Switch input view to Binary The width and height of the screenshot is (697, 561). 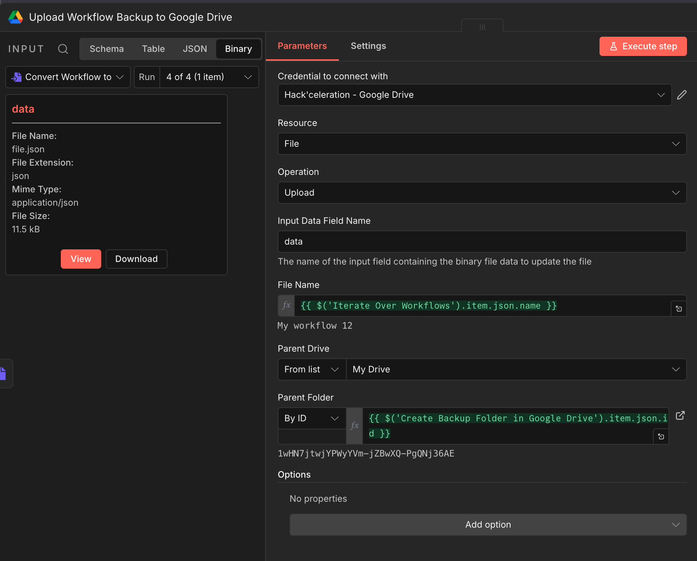coord(238,49)
